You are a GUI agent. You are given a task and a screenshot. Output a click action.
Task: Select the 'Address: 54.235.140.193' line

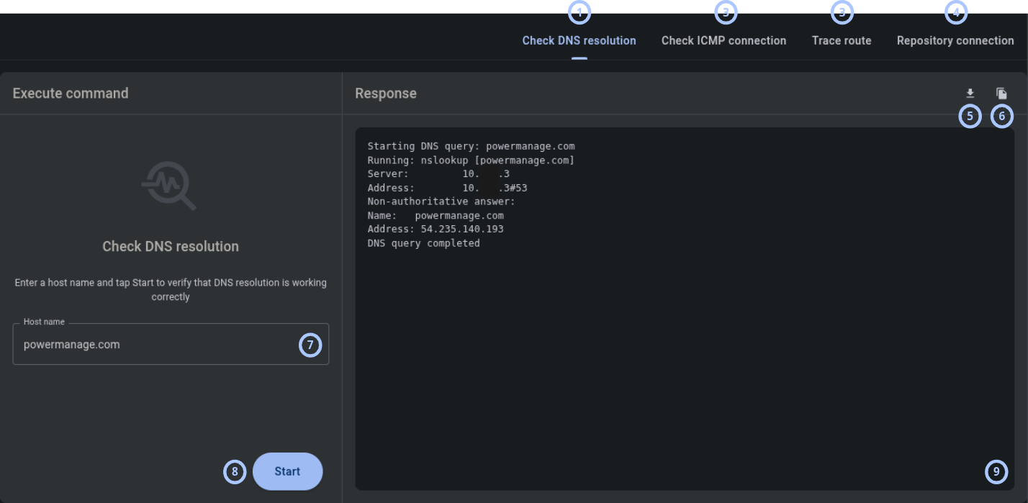(x=436, y=229)
